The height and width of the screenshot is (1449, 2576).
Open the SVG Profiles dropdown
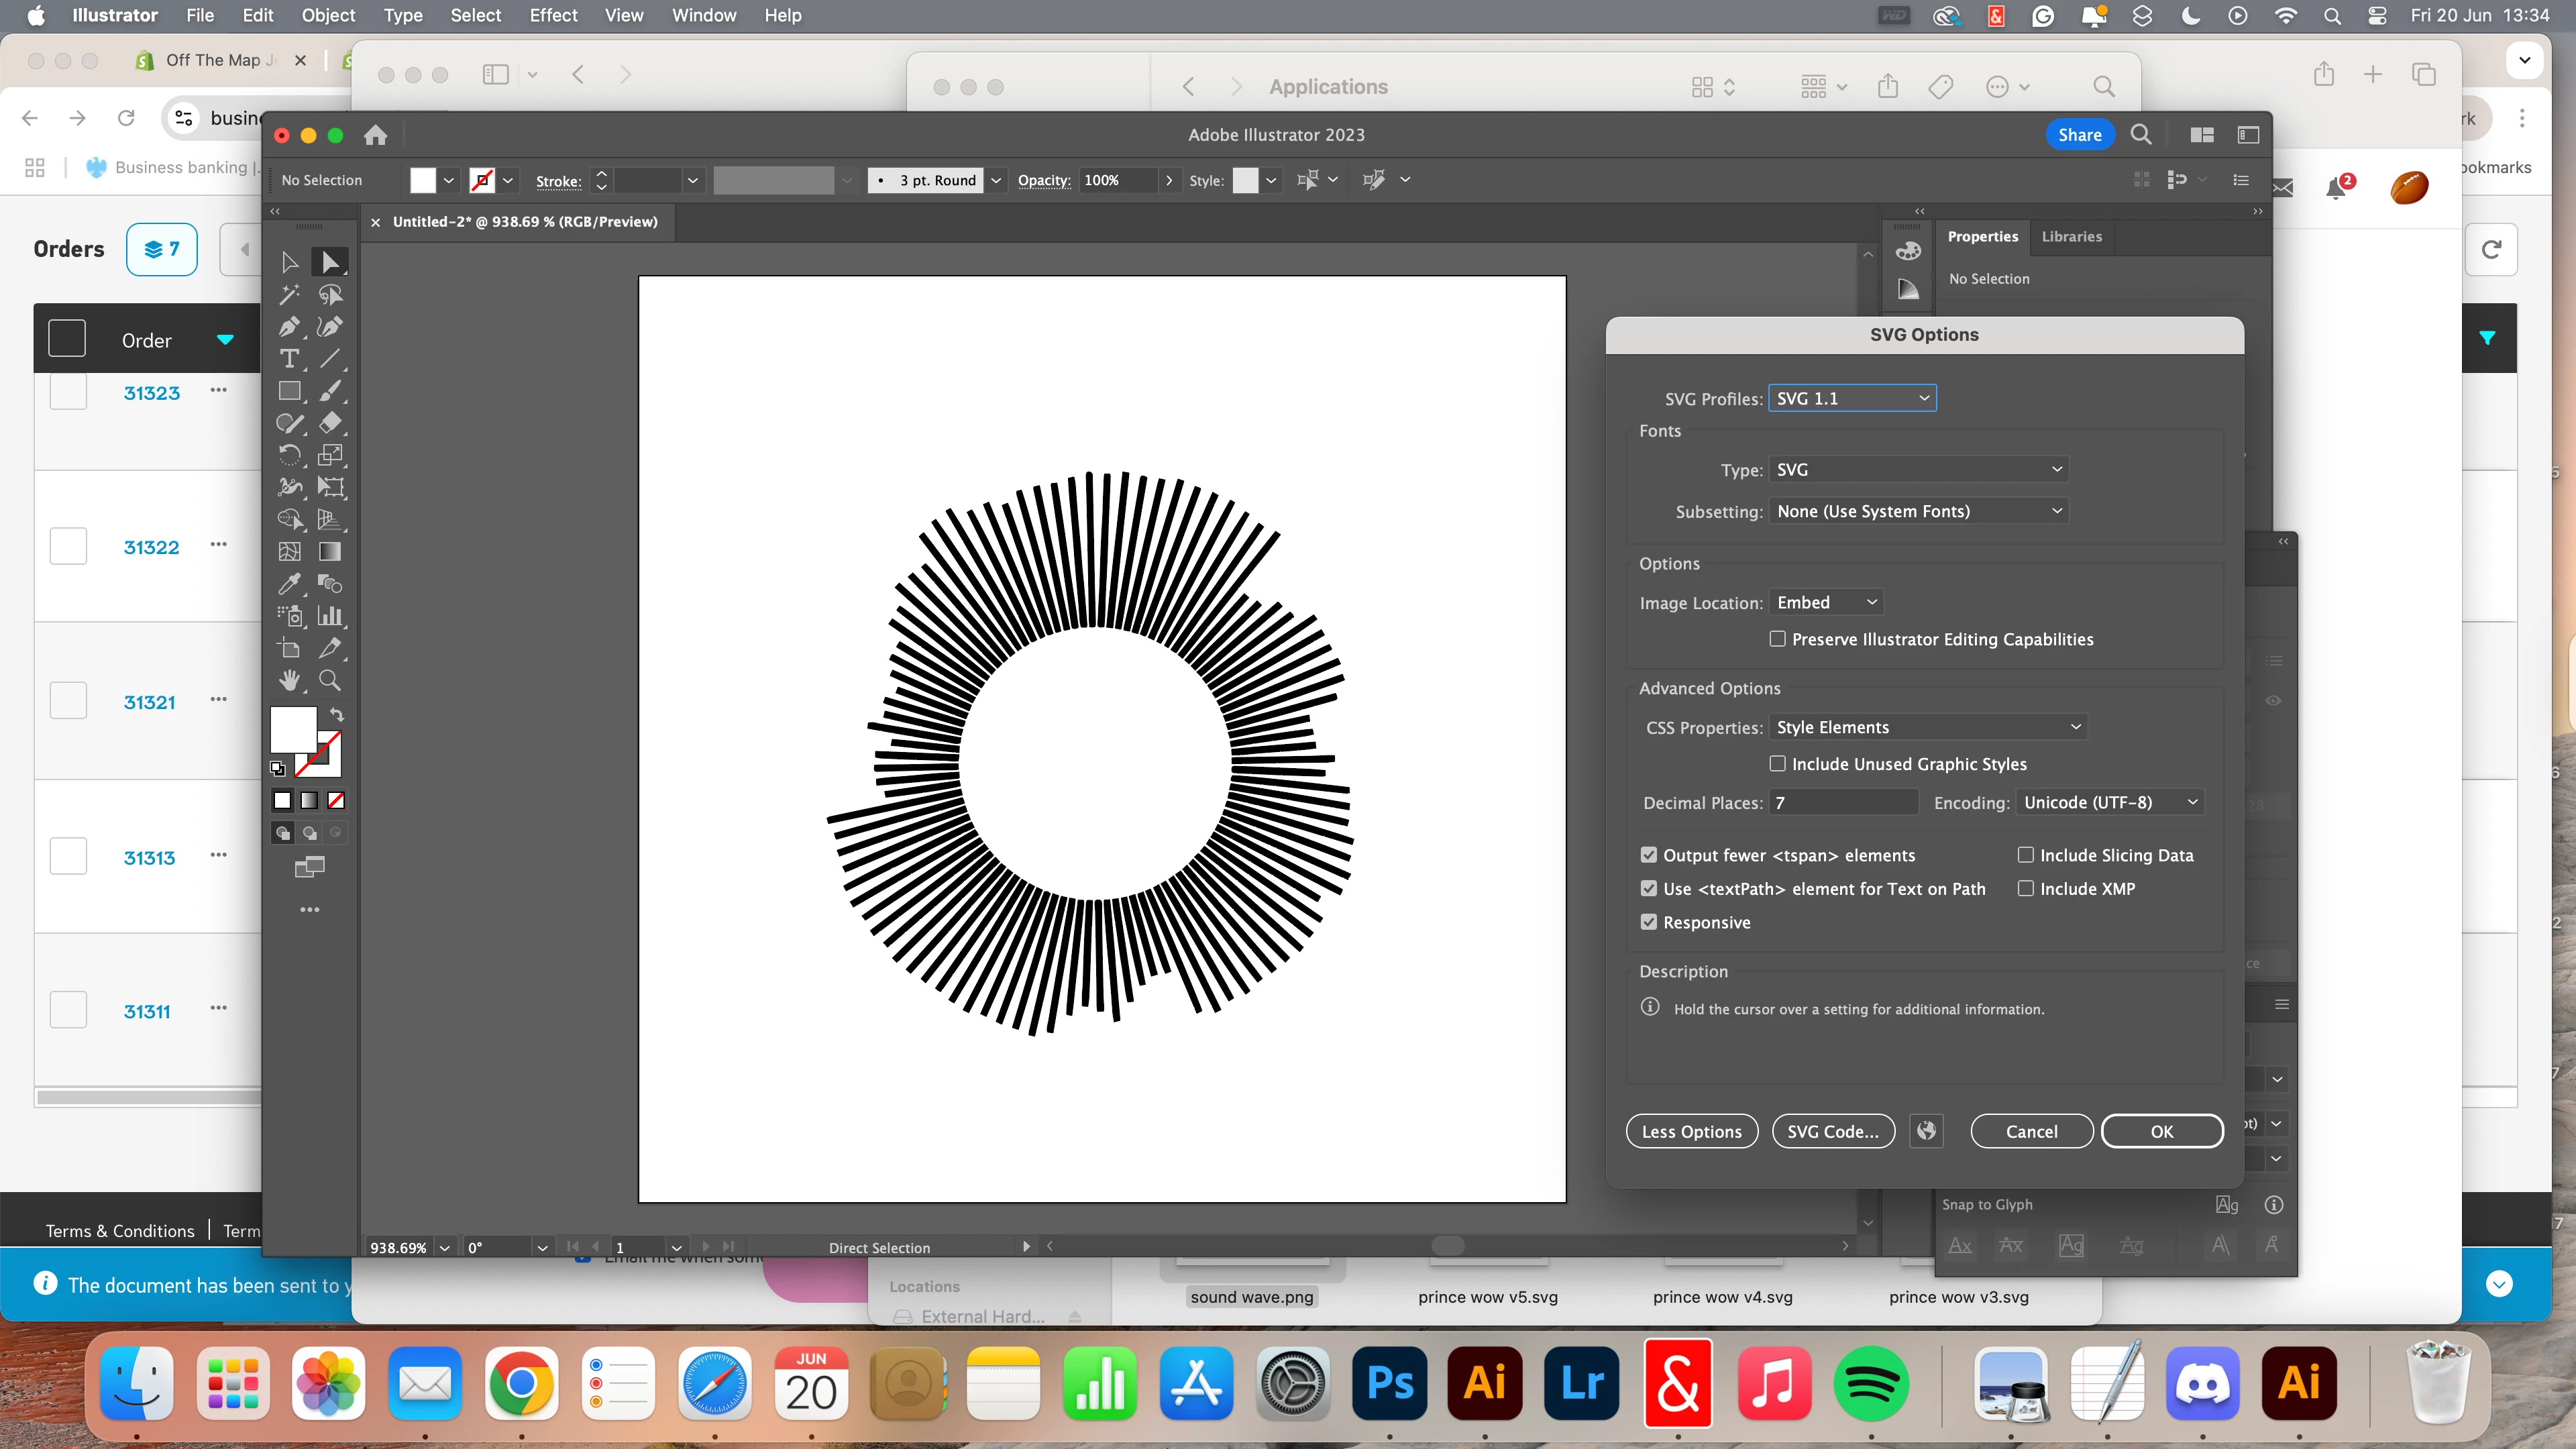coord(1852,398)
